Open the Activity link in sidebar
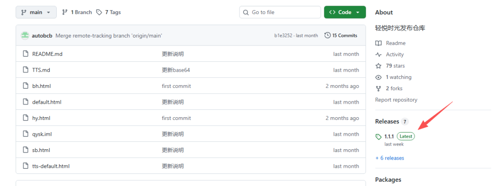Screen dimensions: 502x186 395,54
